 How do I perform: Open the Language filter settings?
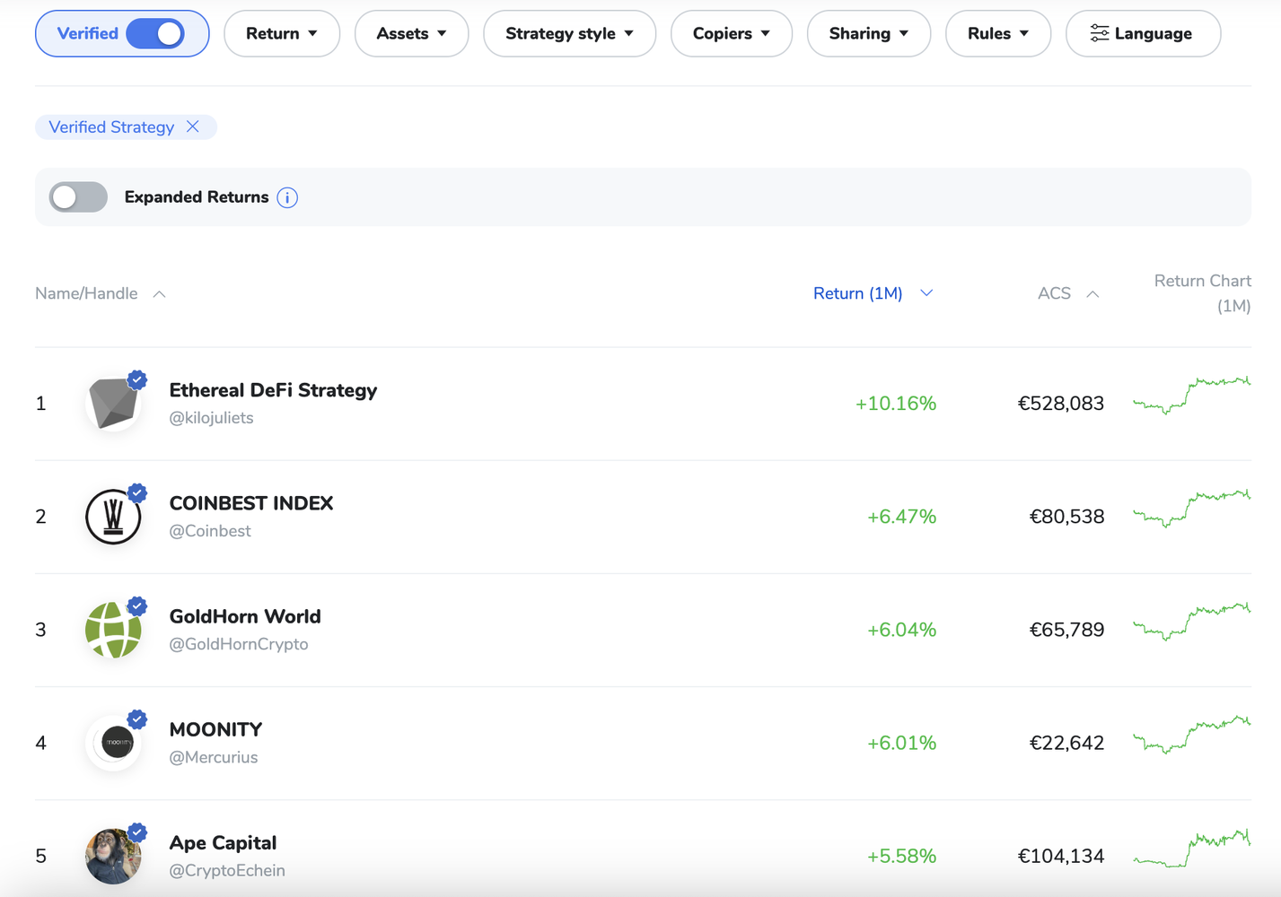1142,34
